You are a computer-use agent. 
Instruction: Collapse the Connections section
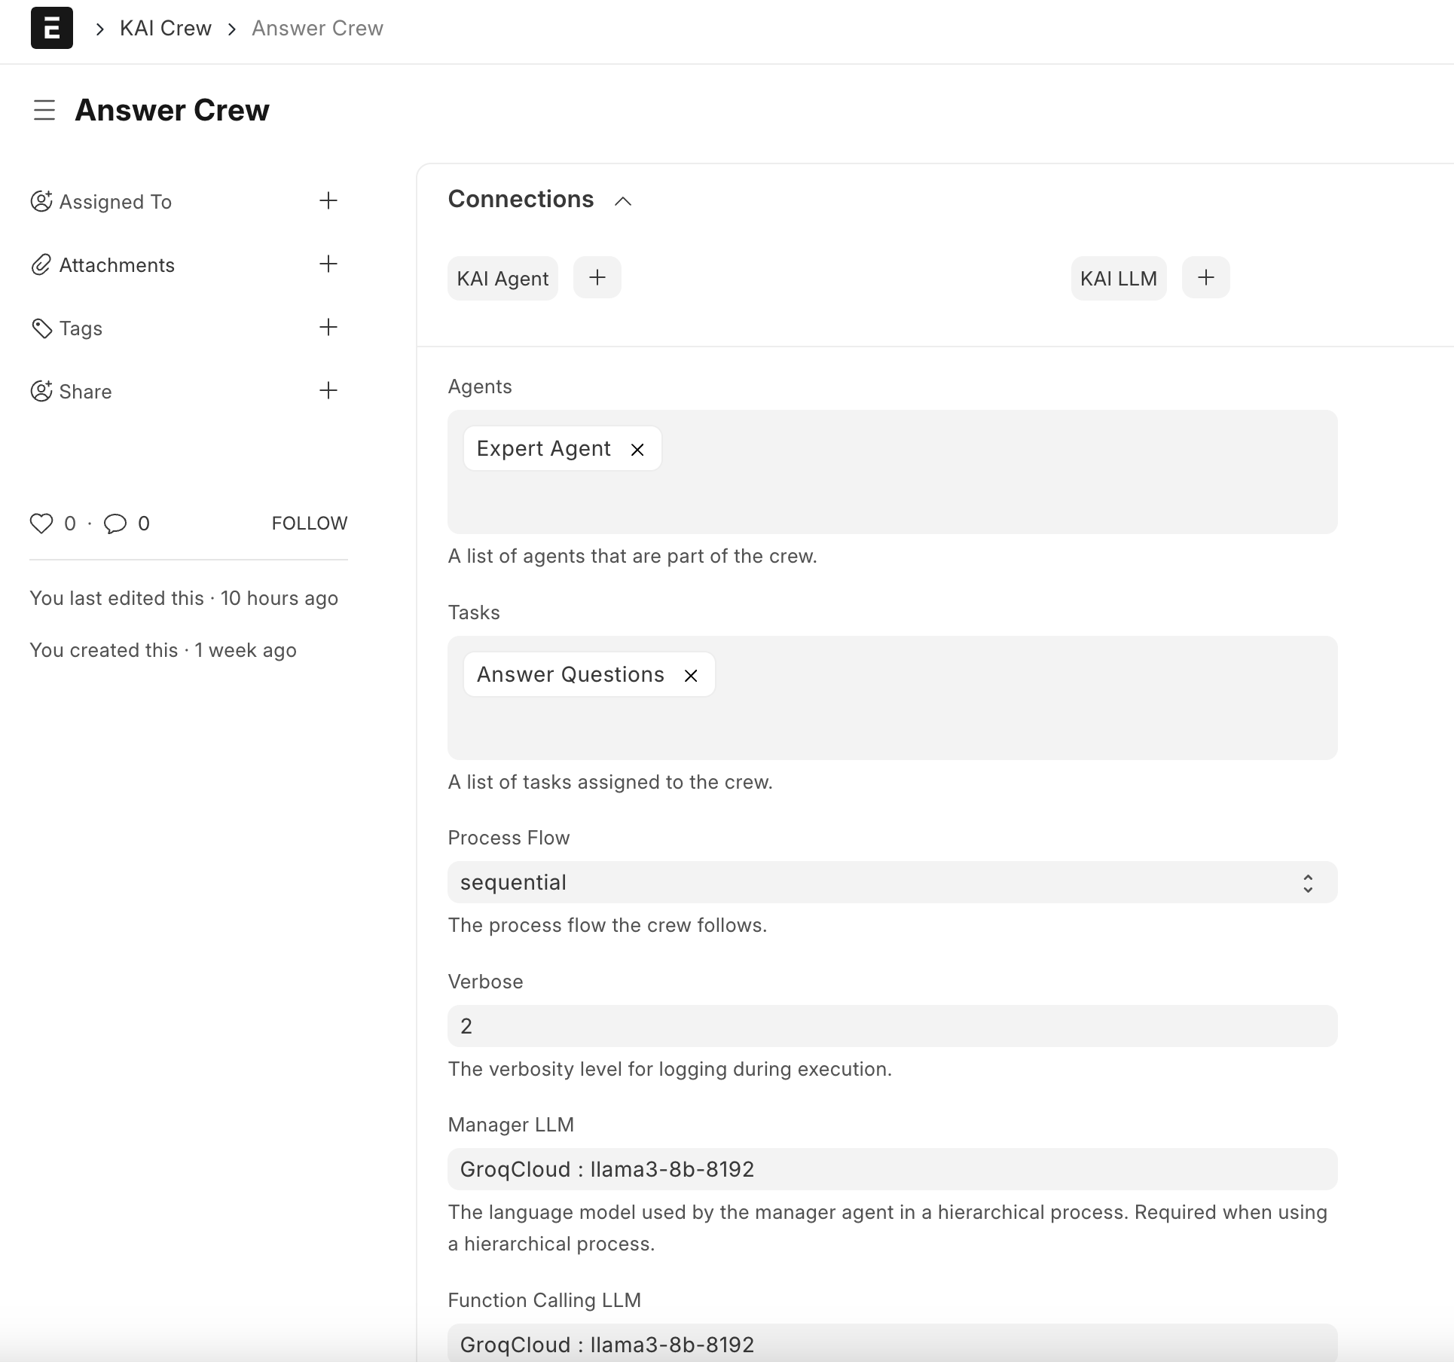tap(622, 201)
